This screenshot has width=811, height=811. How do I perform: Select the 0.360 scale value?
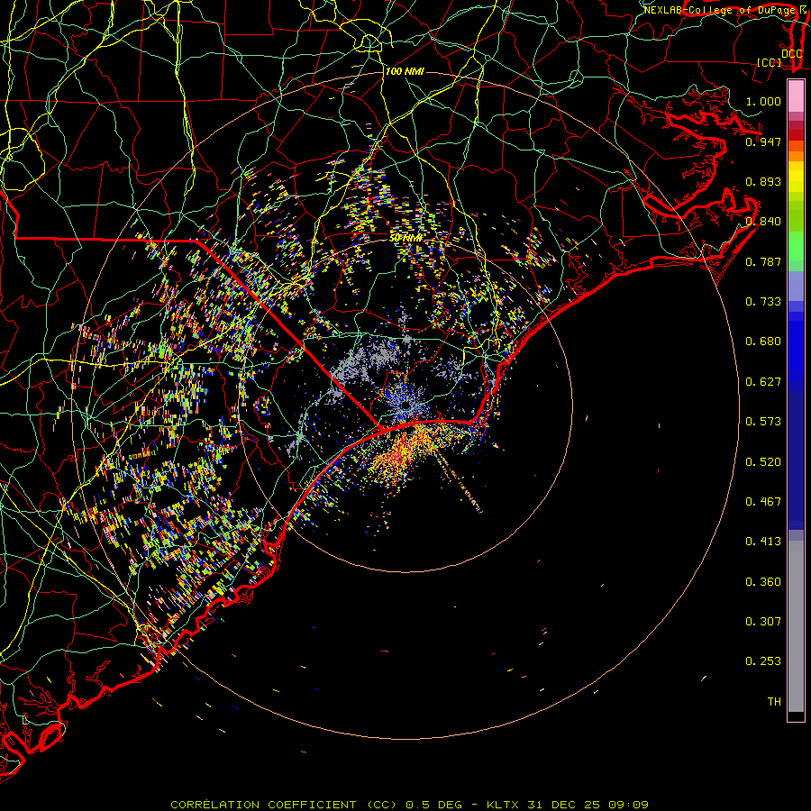point(763,582)
